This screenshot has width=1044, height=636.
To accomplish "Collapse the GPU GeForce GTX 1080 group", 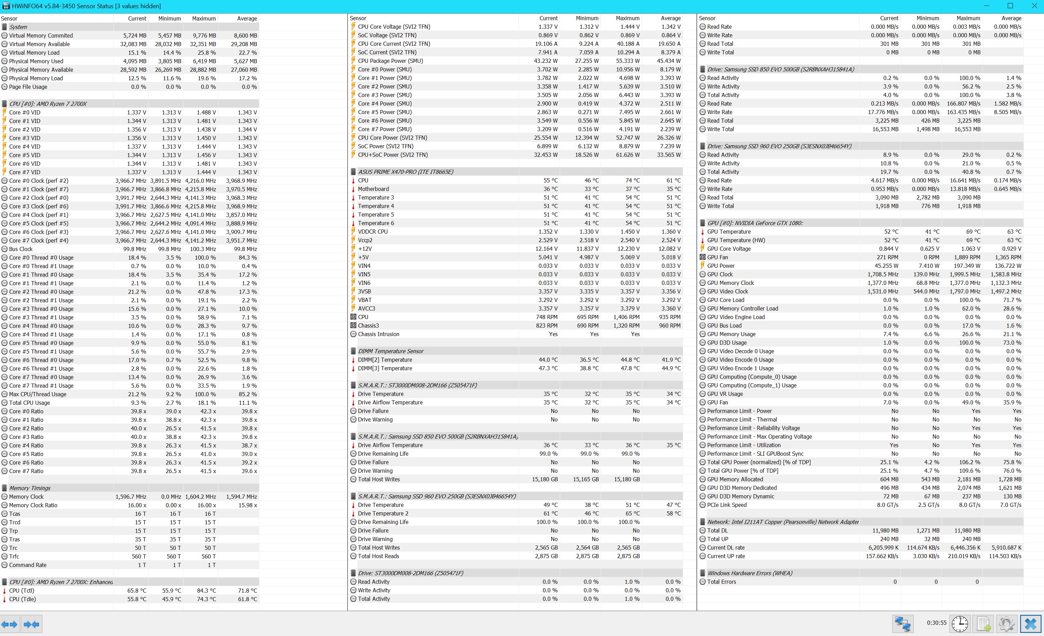I will [755, 223].
